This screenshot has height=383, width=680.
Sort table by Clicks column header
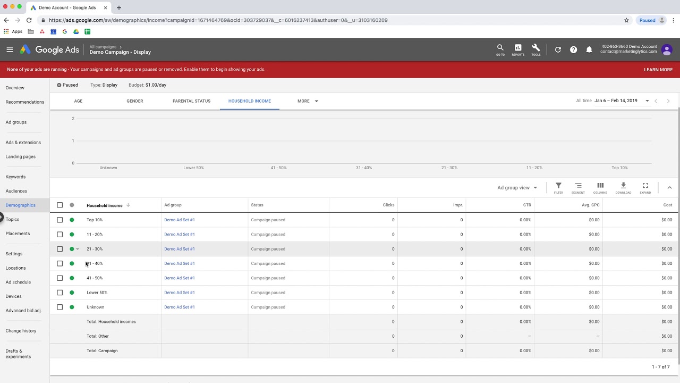[388, 205]
